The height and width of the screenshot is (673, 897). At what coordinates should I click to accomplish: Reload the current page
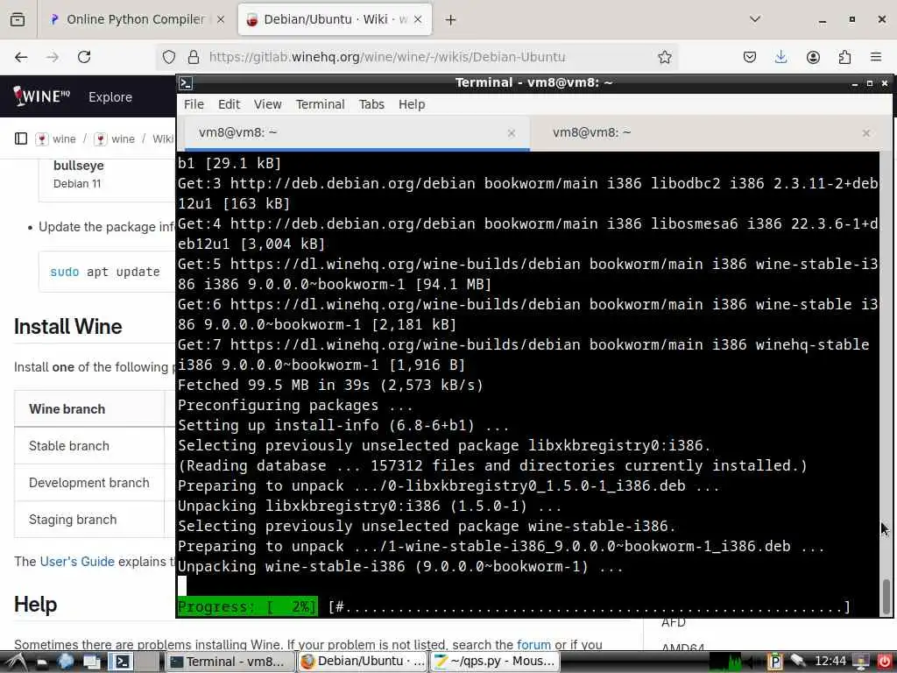[x=84, y=57]
